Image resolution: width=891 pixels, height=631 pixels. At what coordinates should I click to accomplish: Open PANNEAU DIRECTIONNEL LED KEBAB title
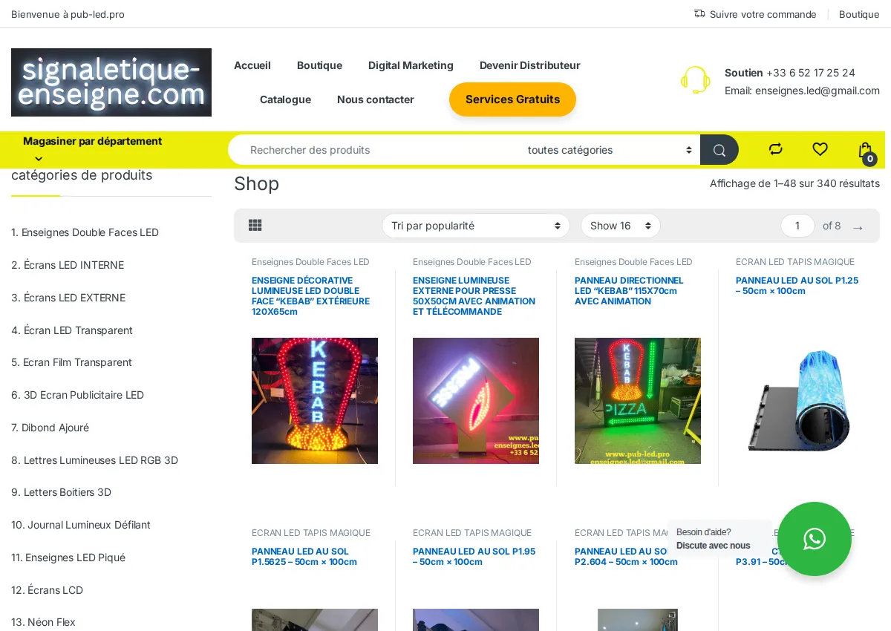click(x=629, y=291)
